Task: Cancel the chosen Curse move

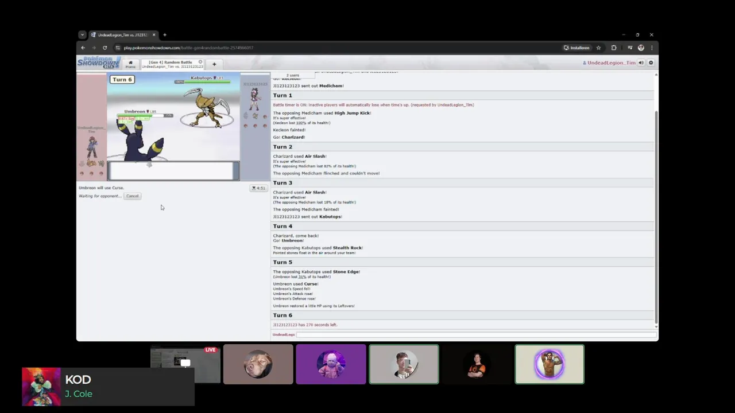Action: (133, 196)
